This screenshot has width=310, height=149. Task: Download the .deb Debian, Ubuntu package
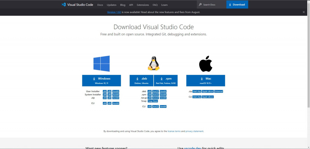tap(141, 81)
